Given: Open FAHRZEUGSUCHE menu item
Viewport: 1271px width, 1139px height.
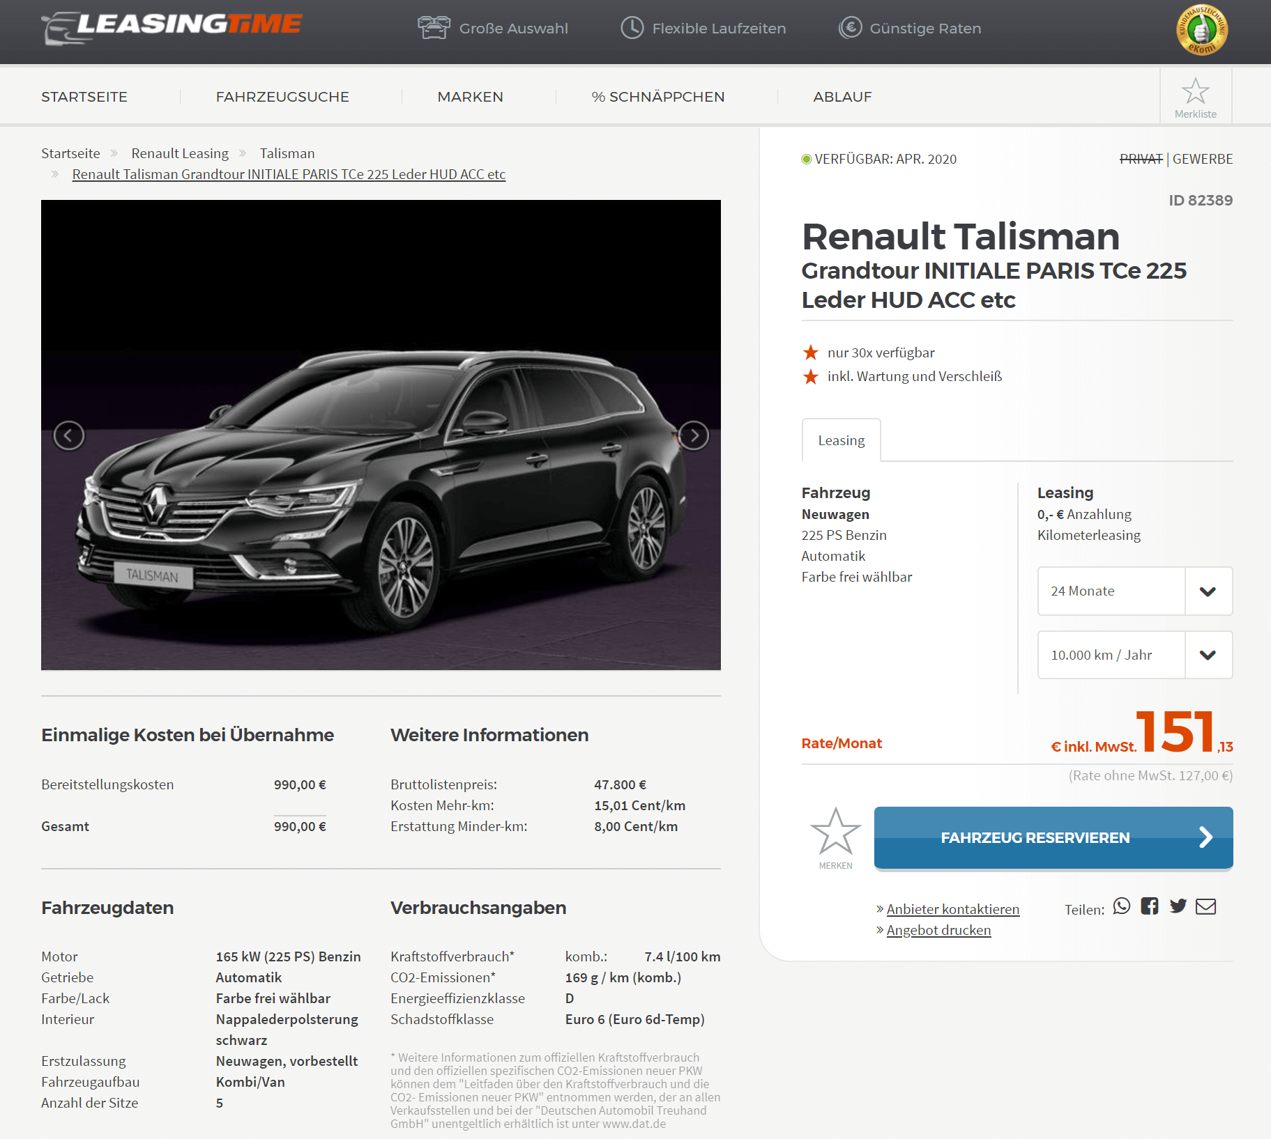Looking at the screenshot, I should (282, 97).
